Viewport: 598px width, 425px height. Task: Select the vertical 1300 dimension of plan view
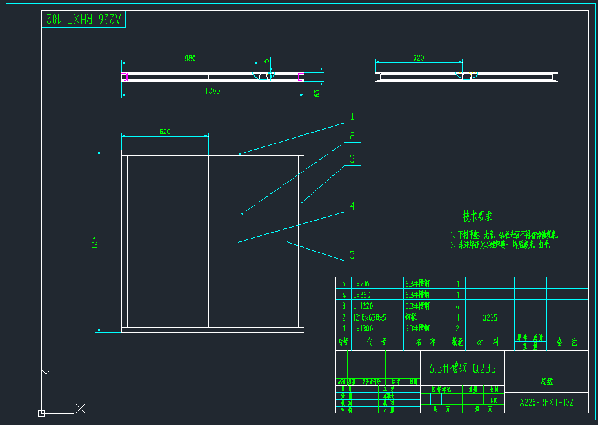pyautogui.click(x=95, y=241)
